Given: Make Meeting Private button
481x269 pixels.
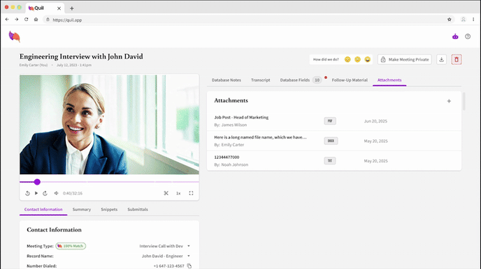Looking at the screenshot, I should [405, 60].
